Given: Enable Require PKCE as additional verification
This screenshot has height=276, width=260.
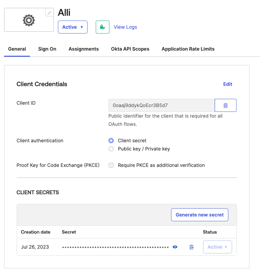Looking at the screenshot, I should [111, 165].
